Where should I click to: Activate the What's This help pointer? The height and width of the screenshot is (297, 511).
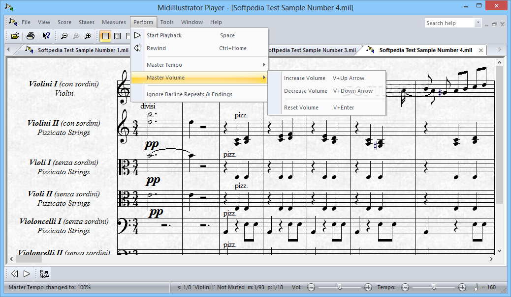coord(46,36)
